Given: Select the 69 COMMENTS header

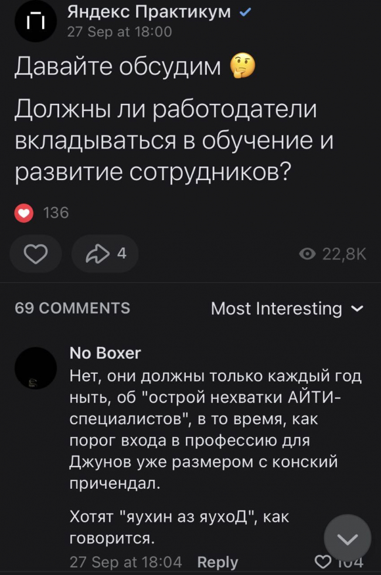Looking at the screenshot, I should coord(73,308).
